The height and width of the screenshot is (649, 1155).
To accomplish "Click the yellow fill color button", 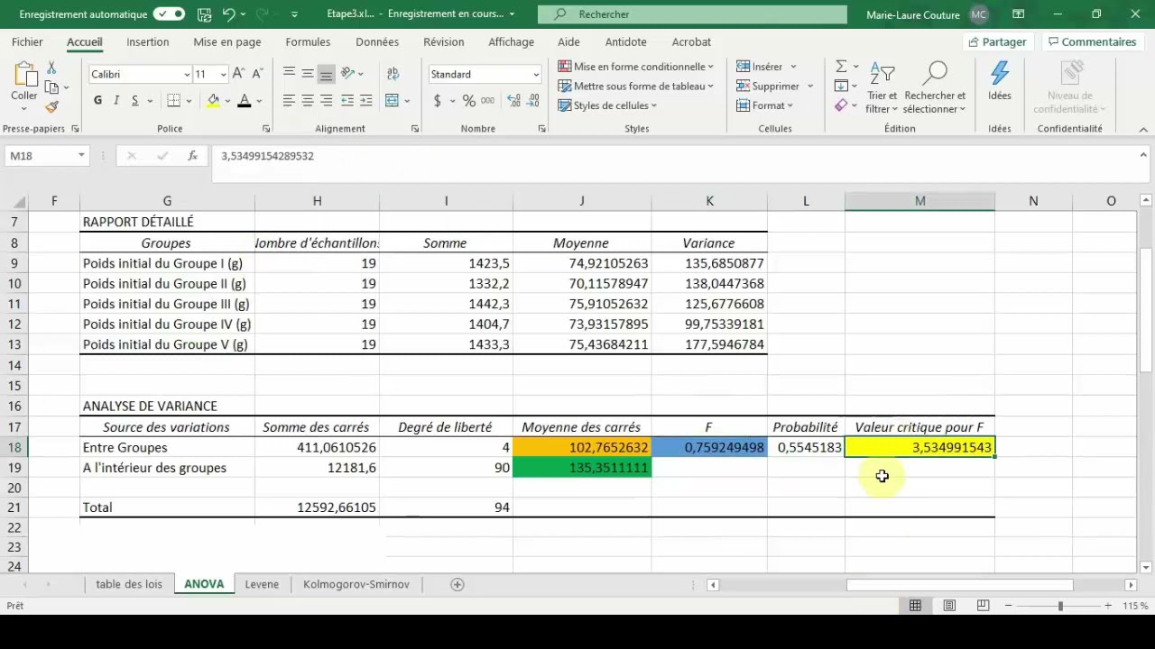I will point(214,101).
